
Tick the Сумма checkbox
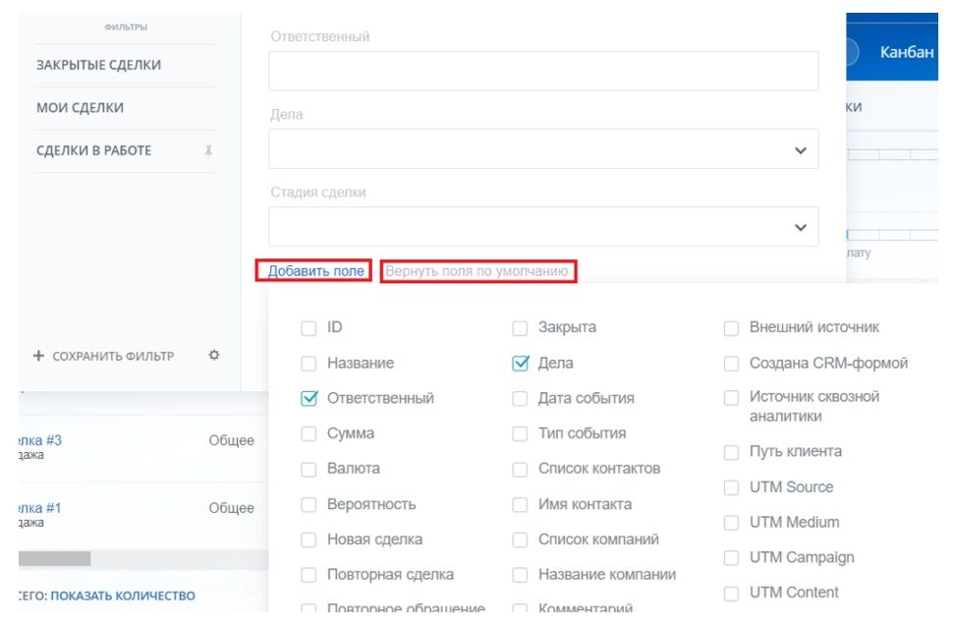pyautogui.click(x=309, y=434)
